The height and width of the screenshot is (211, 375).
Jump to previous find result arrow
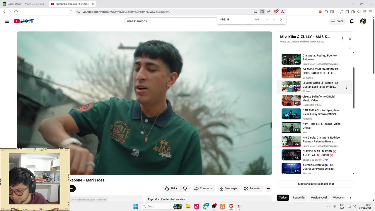pos(267,20)
